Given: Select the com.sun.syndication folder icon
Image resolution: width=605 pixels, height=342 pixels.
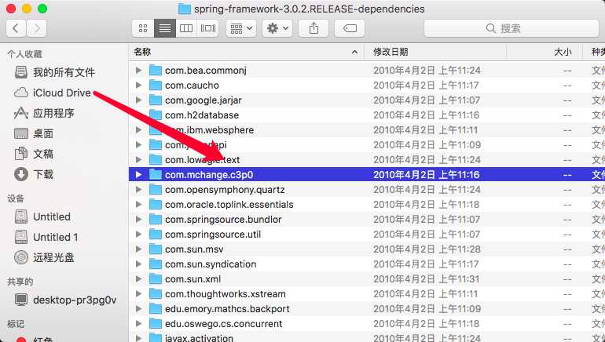Looking at the screenshot, I should click(x=155, y=264).
